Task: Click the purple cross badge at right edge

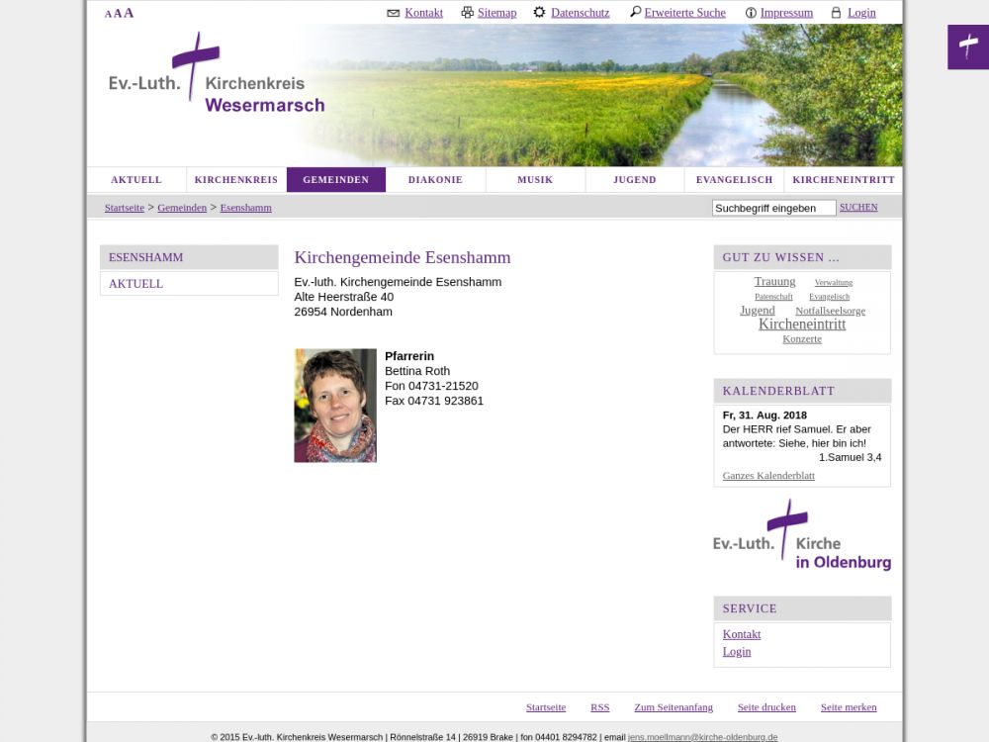Action: (967, 47)
